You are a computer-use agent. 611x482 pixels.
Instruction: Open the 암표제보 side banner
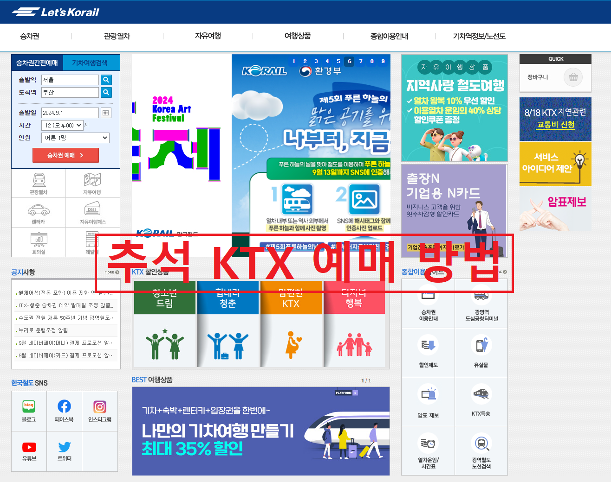click(x=555, y=209)
